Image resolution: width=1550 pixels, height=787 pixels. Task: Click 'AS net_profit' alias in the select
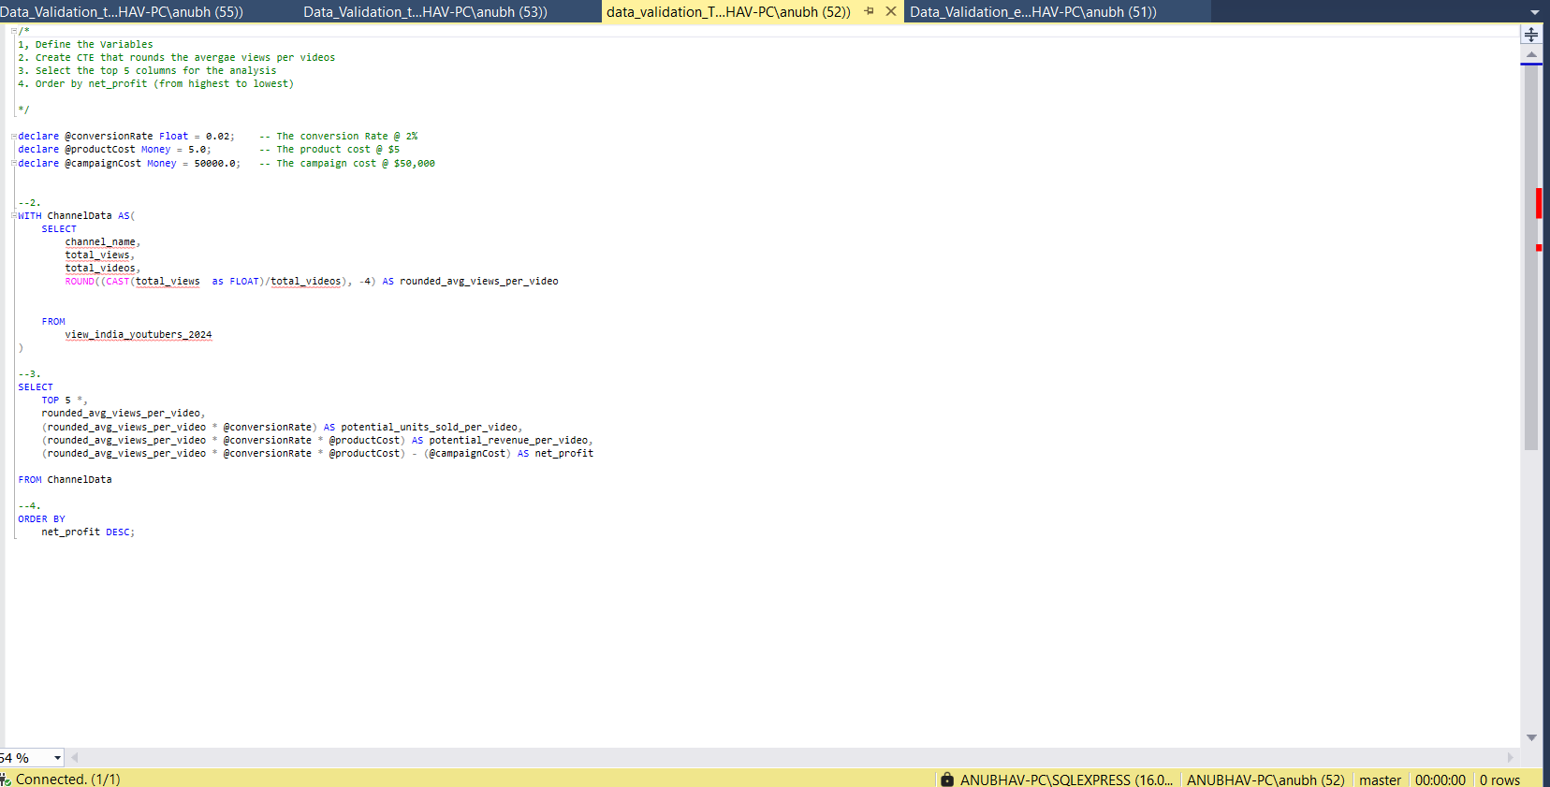[555, 453]
